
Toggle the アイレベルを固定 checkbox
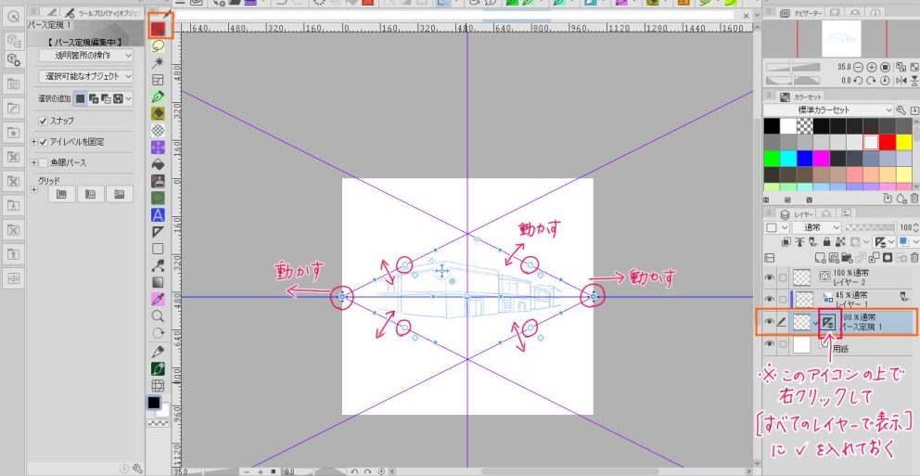tap(43, 142)
